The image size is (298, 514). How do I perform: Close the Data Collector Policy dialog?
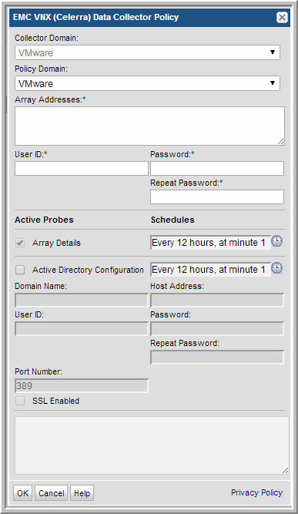click(x=282, y=17)
